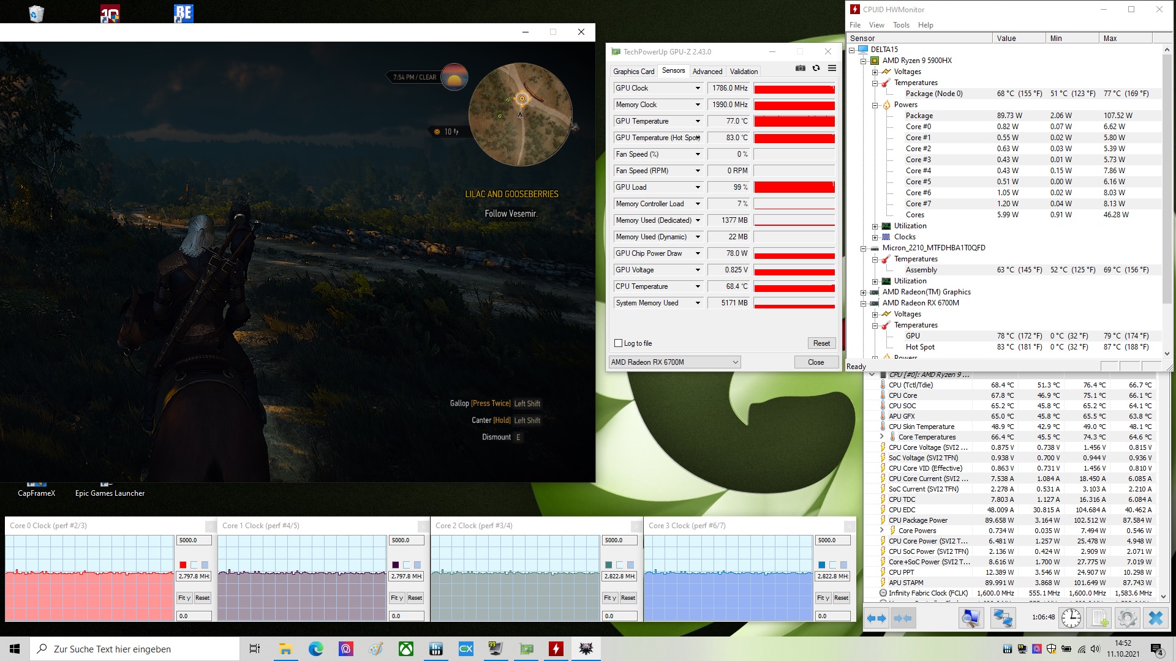Open File Explorer from taskbar
Screen dimensions: 1176x661
(x=285, y=649)
